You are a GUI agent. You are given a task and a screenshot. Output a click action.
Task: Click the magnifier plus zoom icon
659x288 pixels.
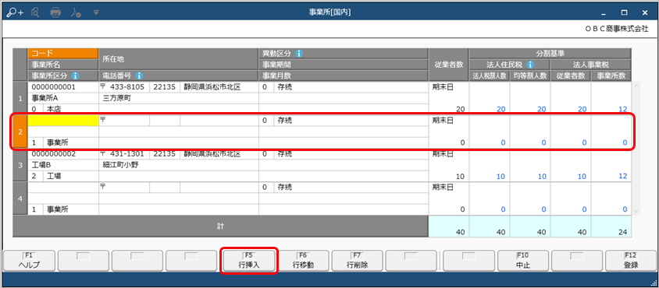[x=15, y=12]
